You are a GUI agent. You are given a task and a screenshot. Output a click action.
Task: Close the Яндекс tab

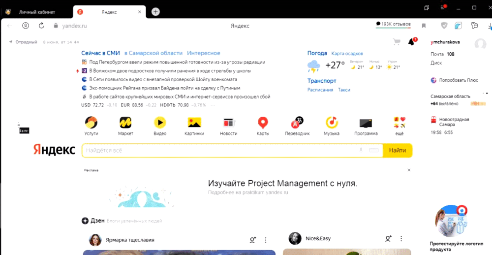(140, 12)
